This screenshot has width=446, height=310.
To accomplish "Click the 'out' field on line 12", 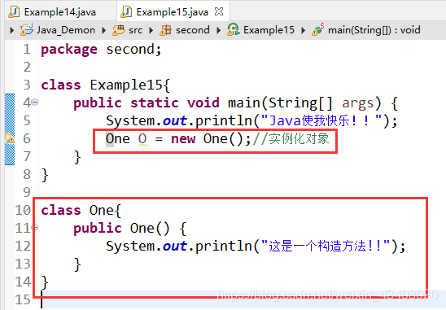I will (175, 247).
